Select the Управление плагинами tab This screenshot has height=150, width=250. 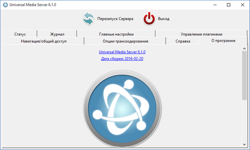click(x=202, y=34)
